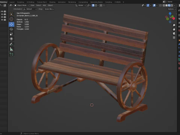Select the Transform tool
This screenshot has width=180, height=135.
pos(11,39)
